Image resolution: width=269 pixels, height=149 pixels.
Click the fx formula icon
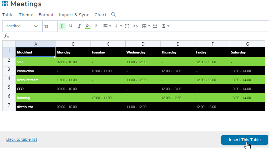[x=6, y=36]
